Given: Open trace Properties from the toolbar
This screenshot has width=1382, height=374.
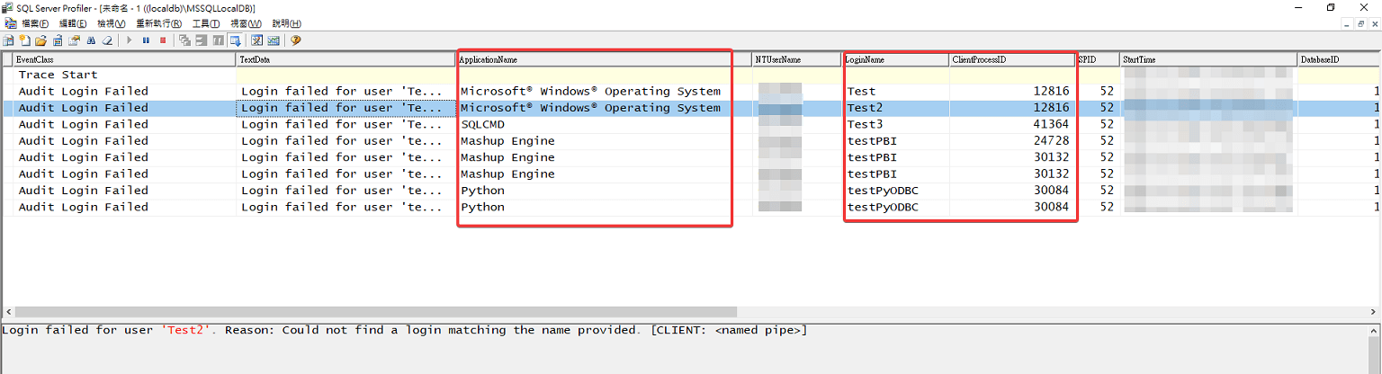Looking at the screenshot, I should (x=75, y=40).
